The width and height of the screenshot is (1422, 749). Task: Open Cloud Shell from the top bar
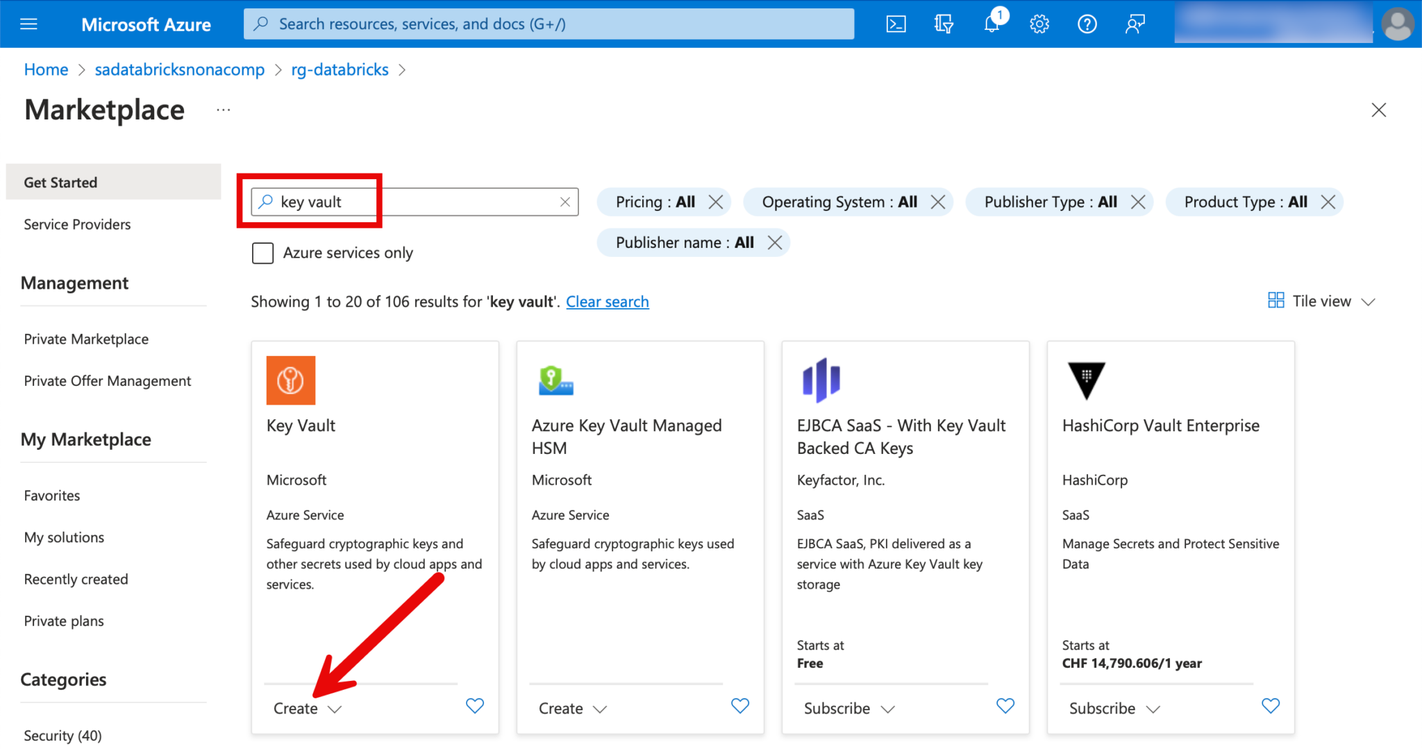click(x=896, y=24)
